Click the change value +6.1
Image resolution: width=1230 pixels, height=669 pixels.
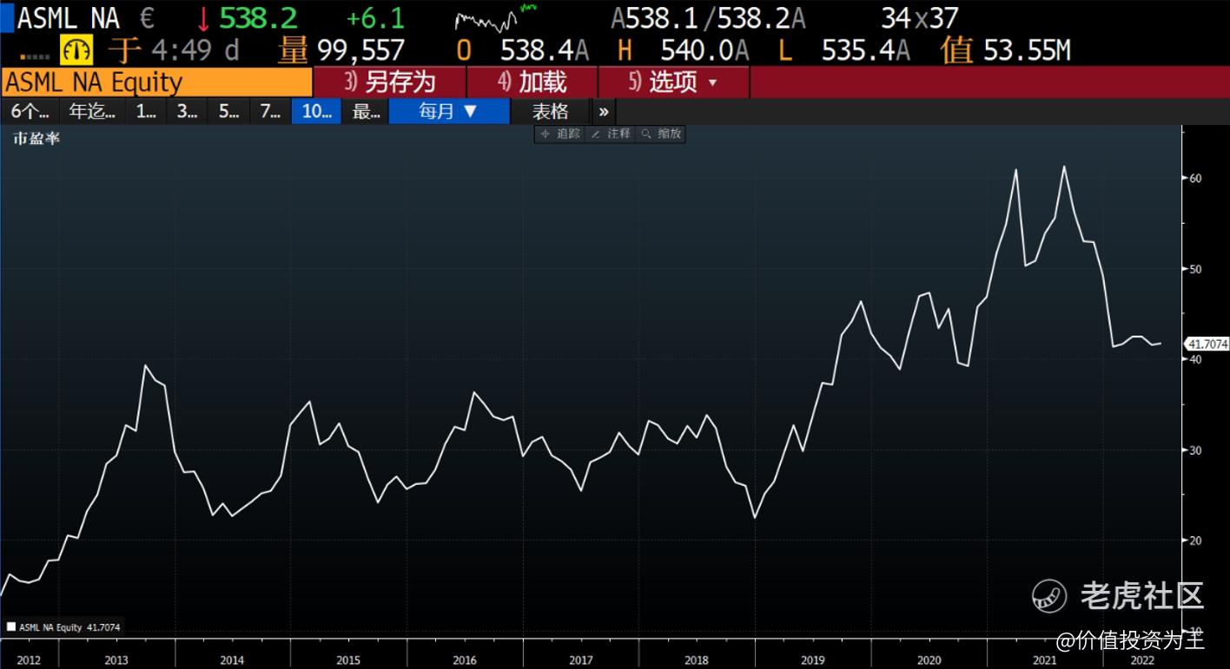click(x=375, y=18)
